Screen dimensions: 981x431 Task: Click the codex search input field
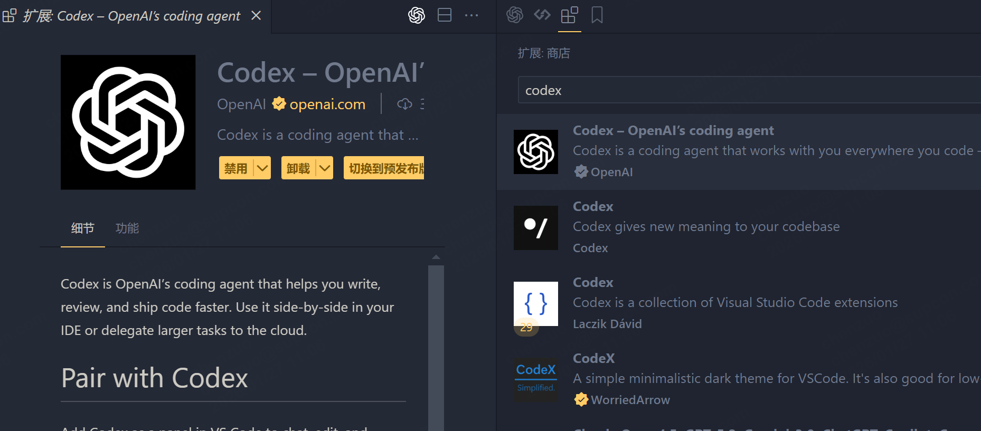749,90
